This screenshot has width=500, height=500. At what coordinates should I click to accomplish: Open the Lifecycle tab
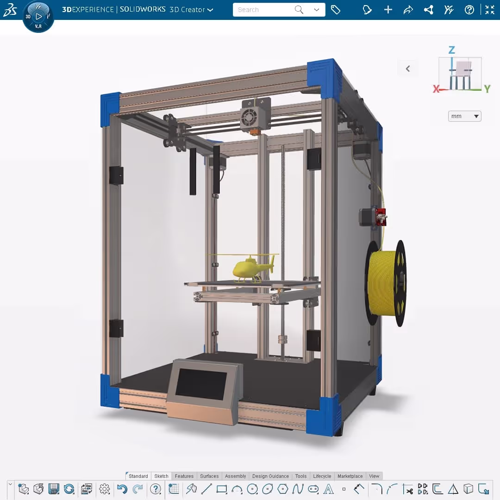point(322,476)
